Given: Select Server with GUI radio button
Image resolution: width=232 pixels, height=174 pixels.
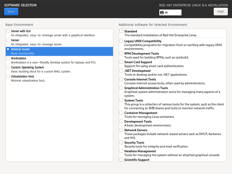Looking at the screenshot, I should click(8, 31).
